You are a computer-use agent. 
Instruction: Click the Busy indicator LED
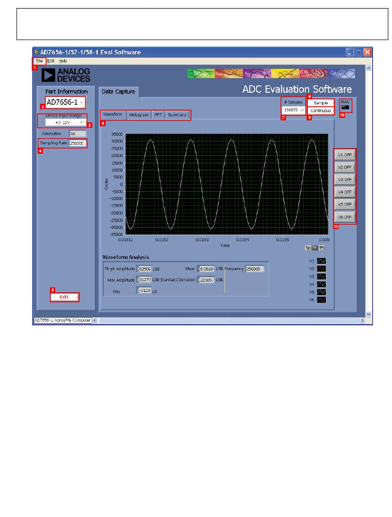[345, 107]
